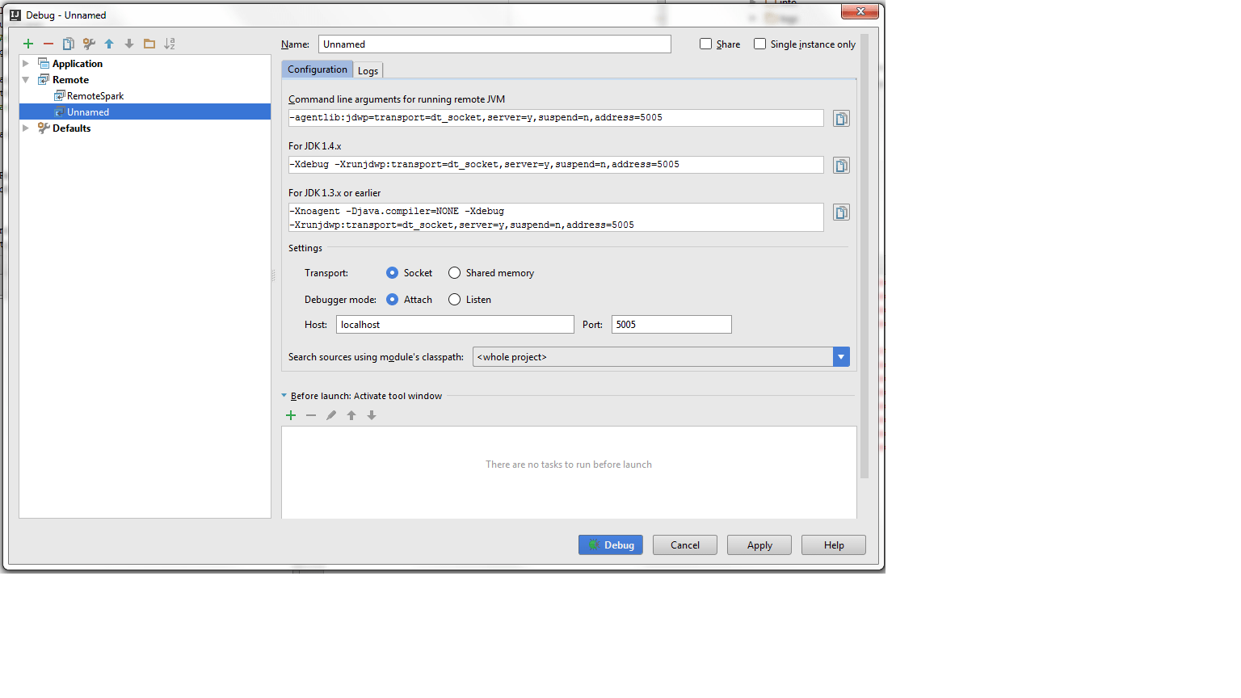Viewport: 1241px width, 698px height.
Task: Check Single instance only
Action: pos(759,44)
